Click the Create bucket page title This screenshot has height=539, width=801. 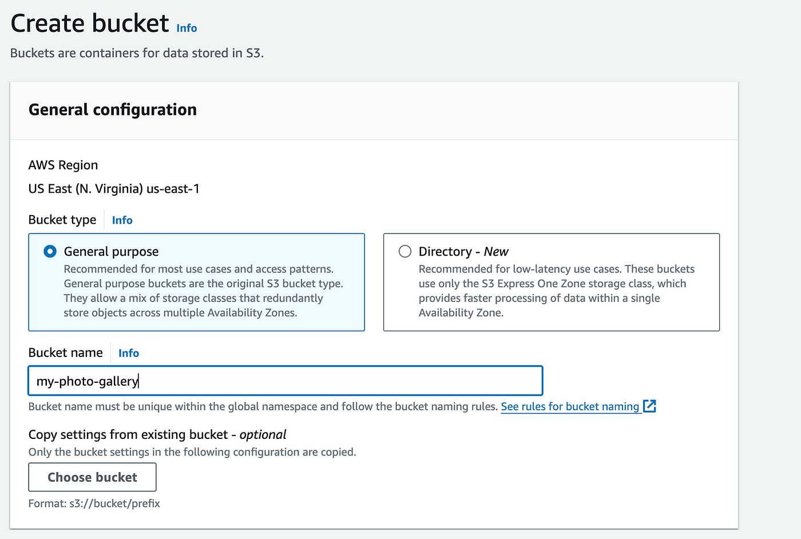[89, 23]
